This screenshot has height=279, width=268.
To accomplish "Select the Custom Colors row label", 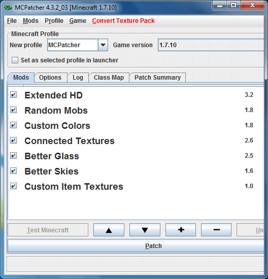I will click(57, 126).
